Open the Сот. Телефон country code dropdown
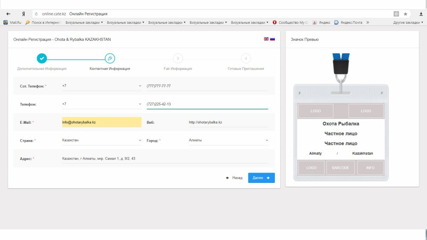Viewport: 427px width, 240px height. click(101, 86)
